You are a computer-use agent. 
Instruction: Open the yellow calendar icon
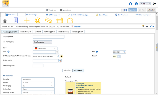[59, 20]
